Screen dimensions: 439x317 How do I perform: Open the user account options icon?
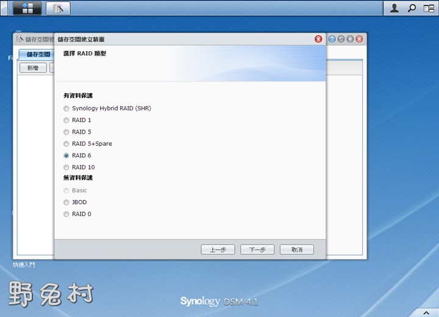click(394, 8)
